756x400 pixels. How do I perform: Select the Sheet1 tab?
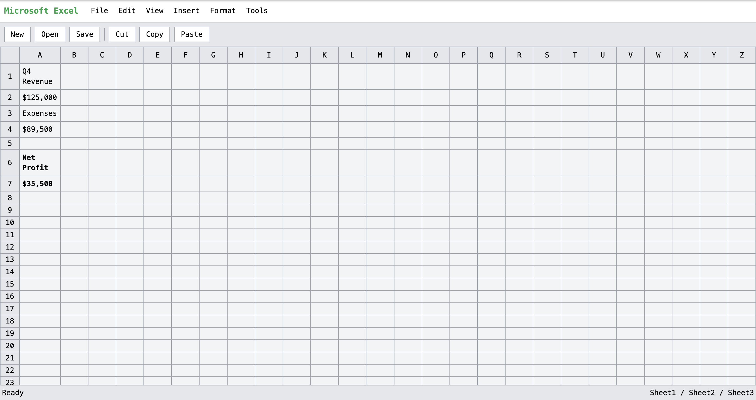[x=662, y=392]
